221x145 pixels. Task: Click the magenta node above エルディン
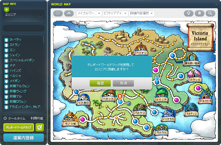[176, 100]
